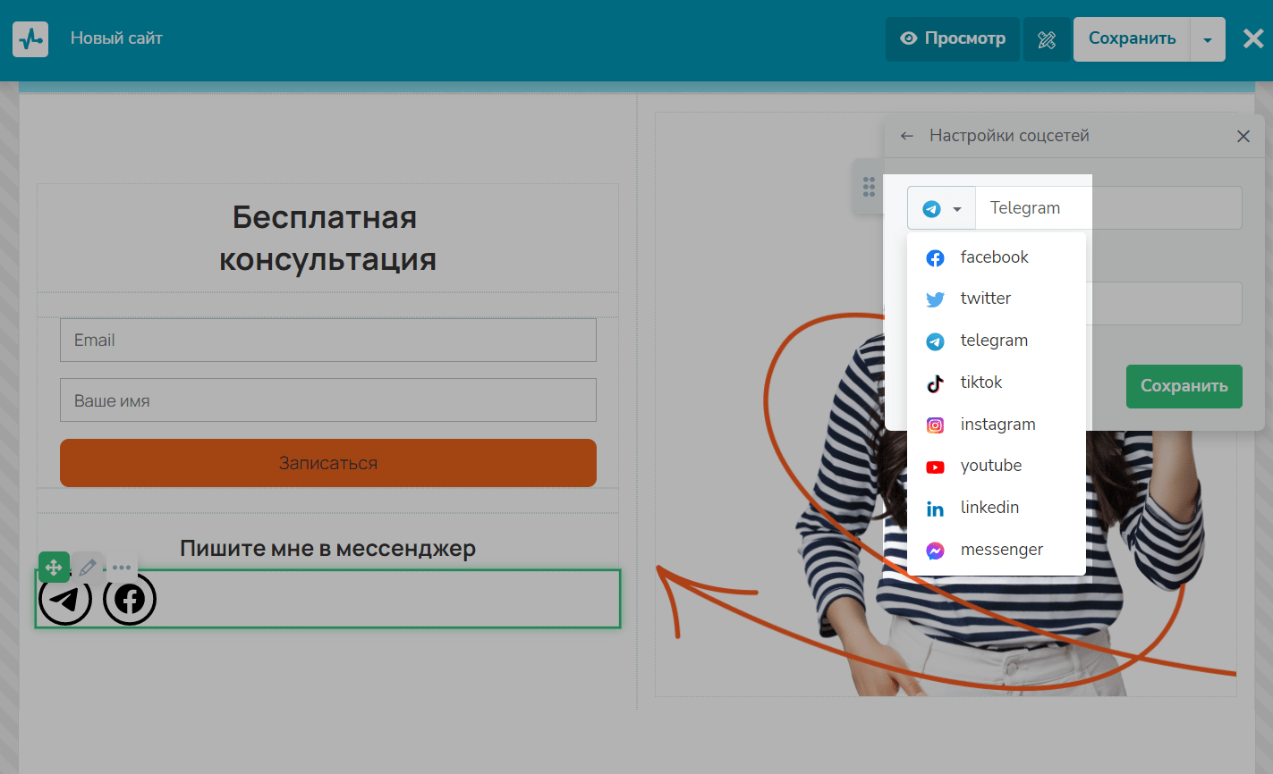The height and width of the screenshot is (774, 1273).
Task: Grab the settings panel drag handle
Action: 869,187
